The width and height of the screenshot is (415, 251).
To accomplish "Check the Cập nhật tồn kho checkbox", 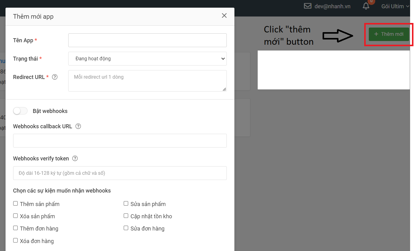I will coord(126,216).
